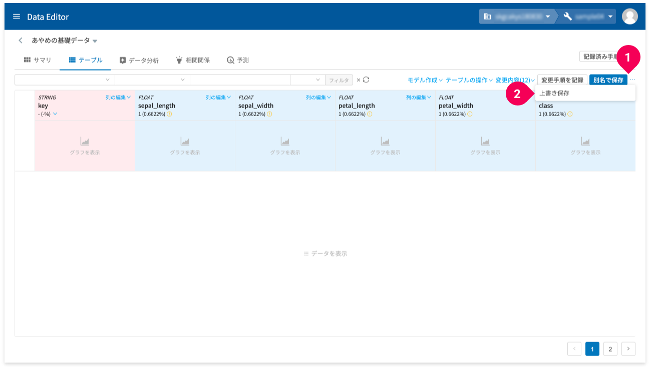Viewport: 650px width, 369px height.
Task: Click the warning icon under sepal_width
Action: (269, 114)
